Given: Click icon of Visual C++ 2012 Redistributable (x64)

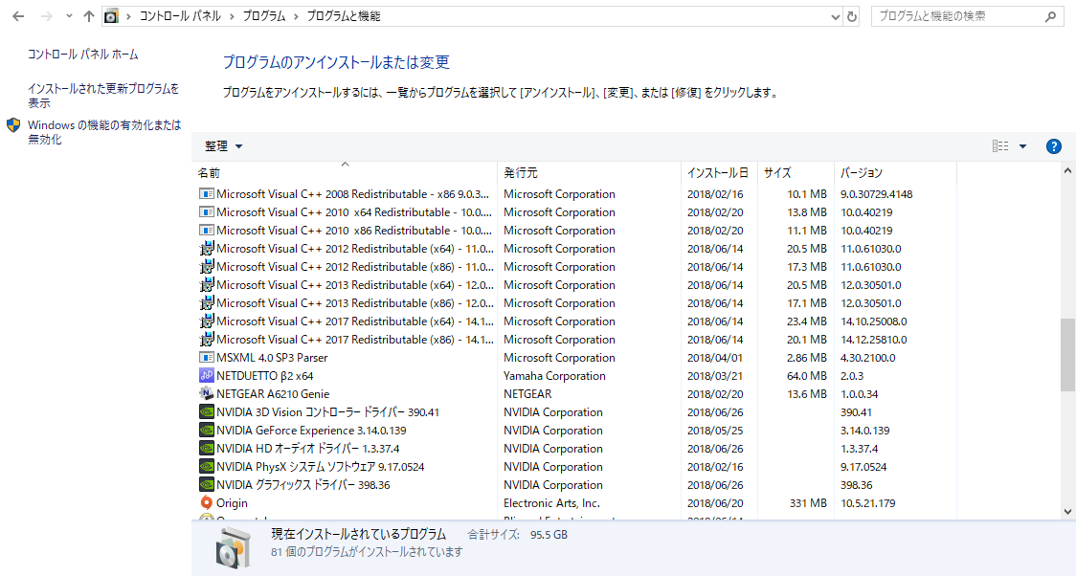Looking at the screenshot, I should click(206, 249).
